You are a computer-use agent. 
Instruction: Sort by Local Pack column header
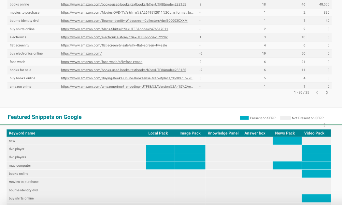click(x=158, y=133)
